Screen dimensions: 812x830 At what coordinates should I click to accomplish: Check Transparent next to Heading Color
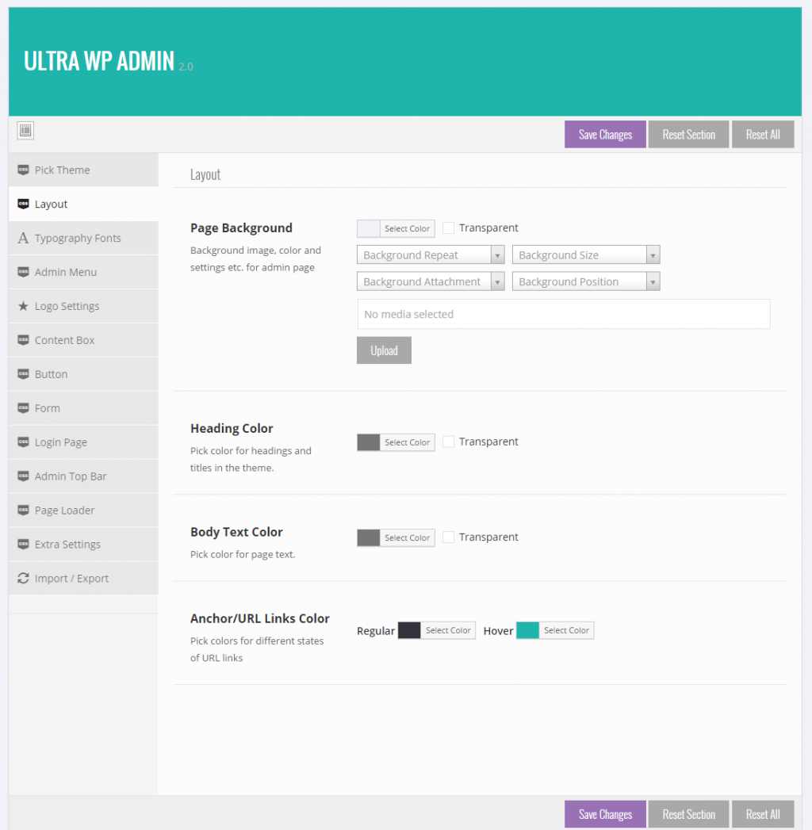click(449, 442)
